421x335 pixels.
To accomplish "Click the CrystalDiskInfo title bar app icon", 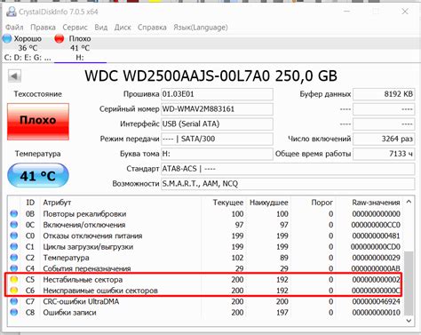I will [x=12, y=12].
